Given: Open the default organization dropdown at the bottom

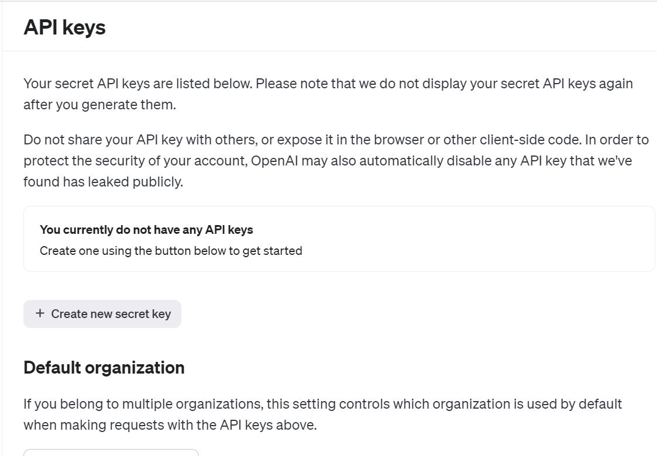Looking at the screenshot, I should [x=111, y=452].
